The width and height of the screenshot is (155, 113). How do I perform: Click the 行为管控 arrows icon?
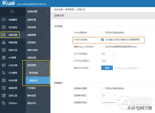[x=4, y=73]
